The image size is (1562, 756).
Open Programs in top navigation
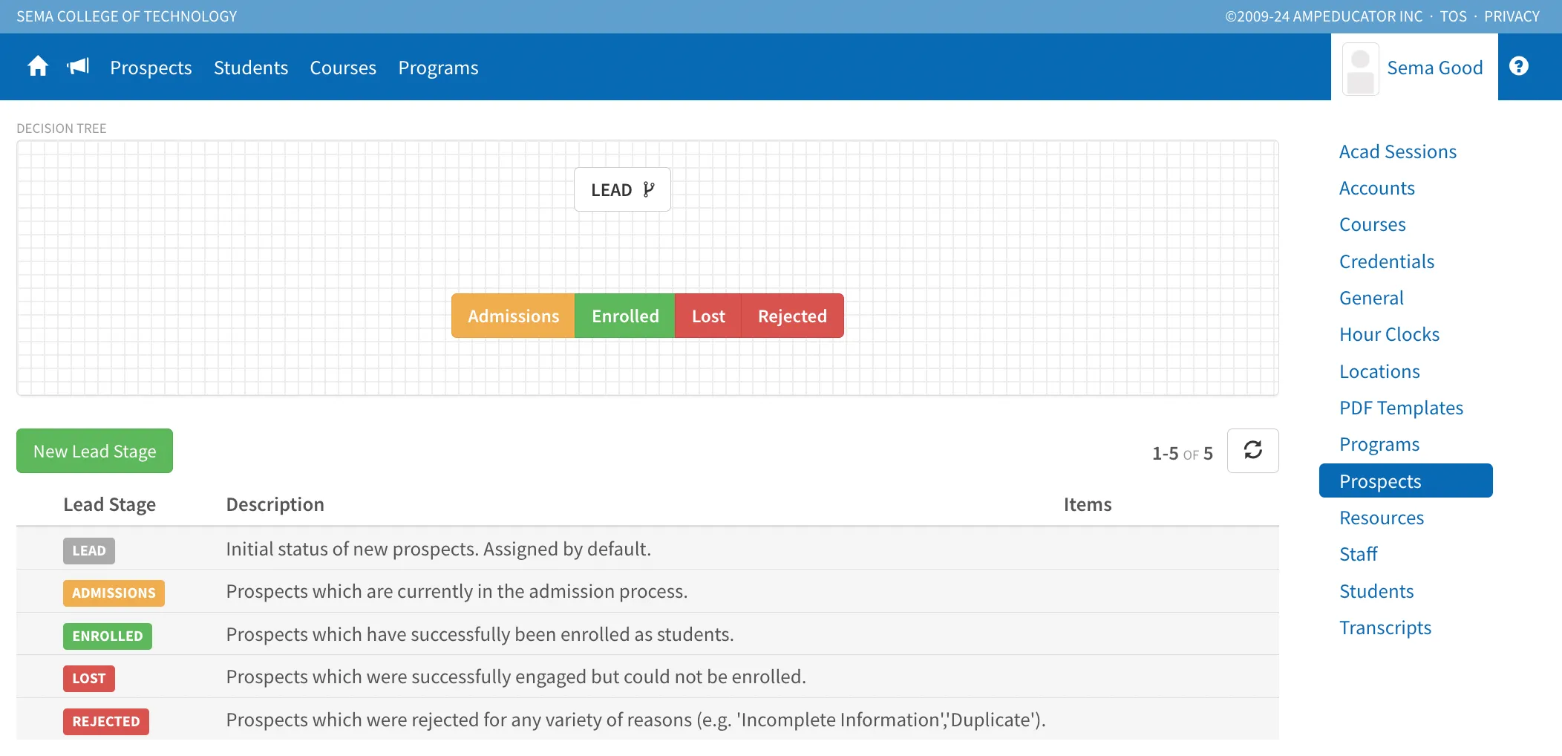pos(438,68)
